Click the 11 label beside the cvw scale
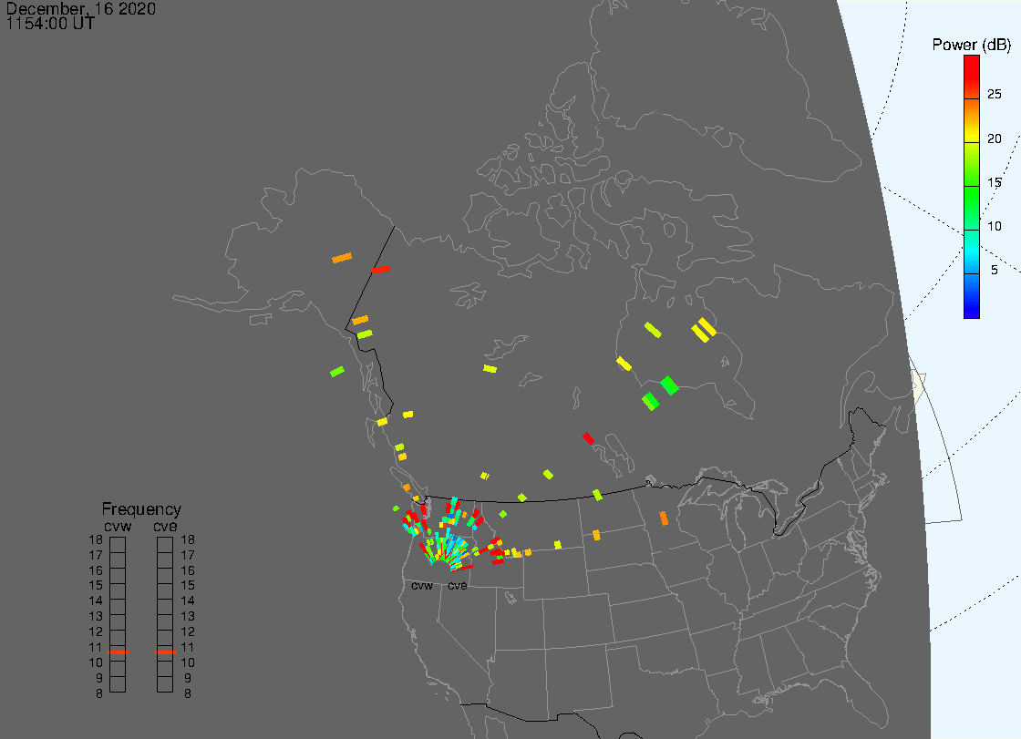The image size is (1021, 739). [x=96, y=647]
